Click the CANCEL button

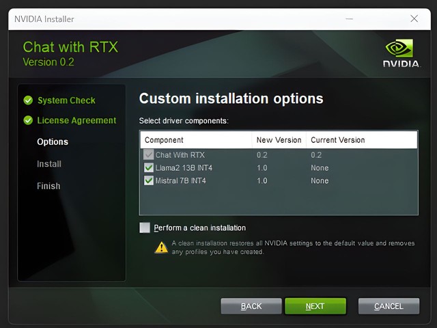pyautogui.click(x=389, y=306)
